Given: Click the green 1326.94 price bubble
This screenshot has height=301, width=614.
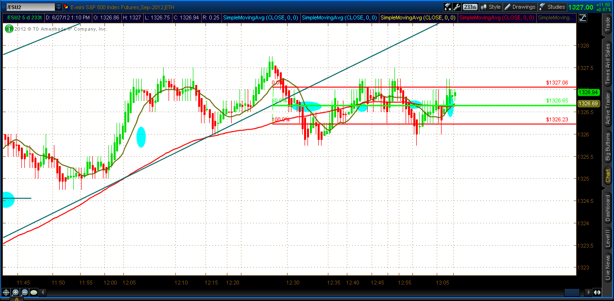Looking at the screenshot, I should click(588, 92).
